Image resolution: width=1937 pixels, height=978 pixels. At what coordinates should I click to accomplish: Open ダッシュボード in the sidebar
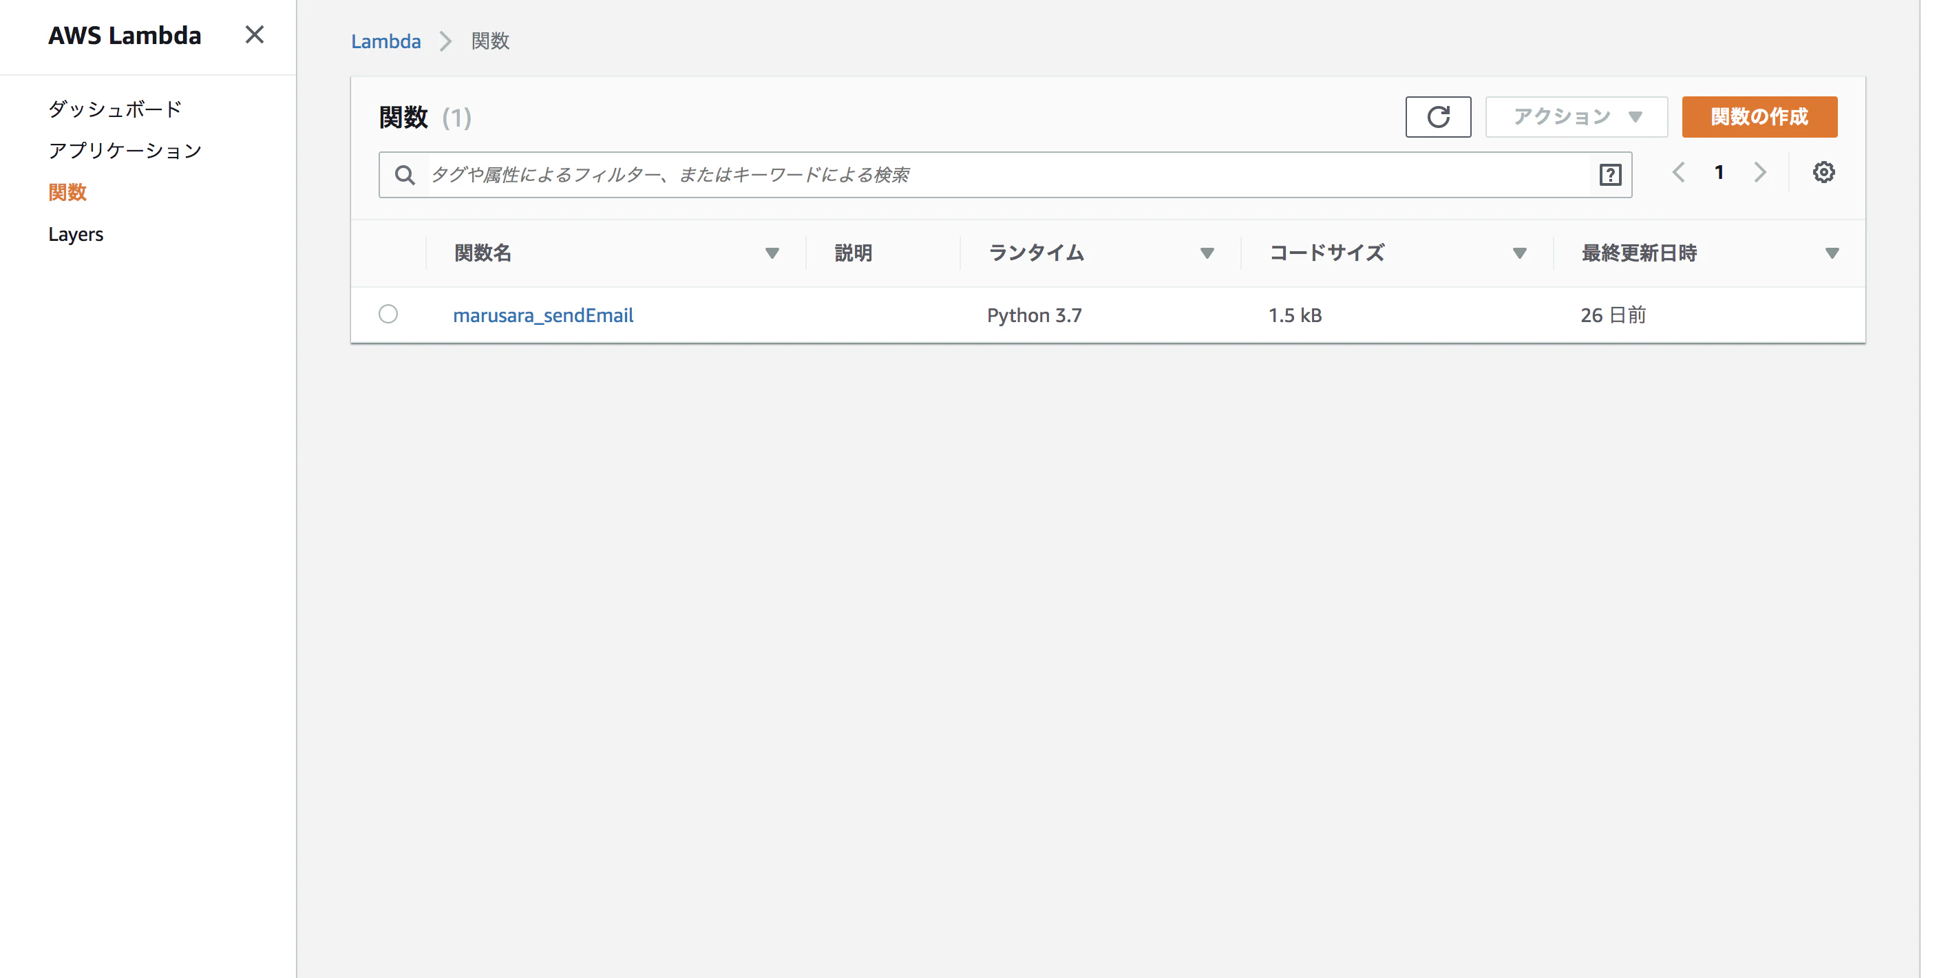[115, 109]
